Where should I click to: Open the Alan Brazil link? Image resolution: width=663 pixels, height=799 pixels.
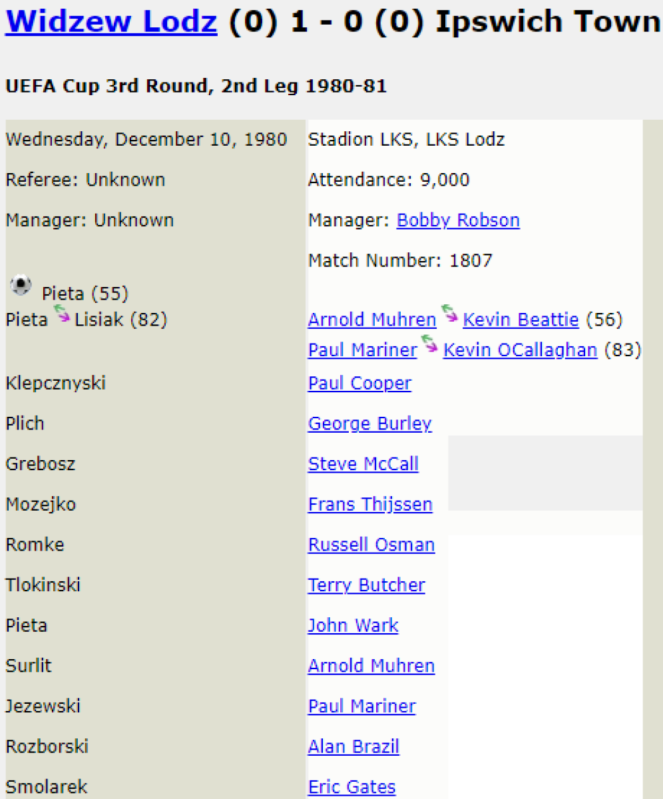(353, 747)
